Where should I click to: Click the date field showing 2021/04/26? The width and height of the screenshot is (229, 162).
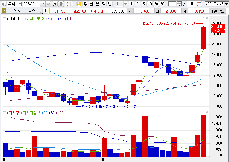pos(215,4)
